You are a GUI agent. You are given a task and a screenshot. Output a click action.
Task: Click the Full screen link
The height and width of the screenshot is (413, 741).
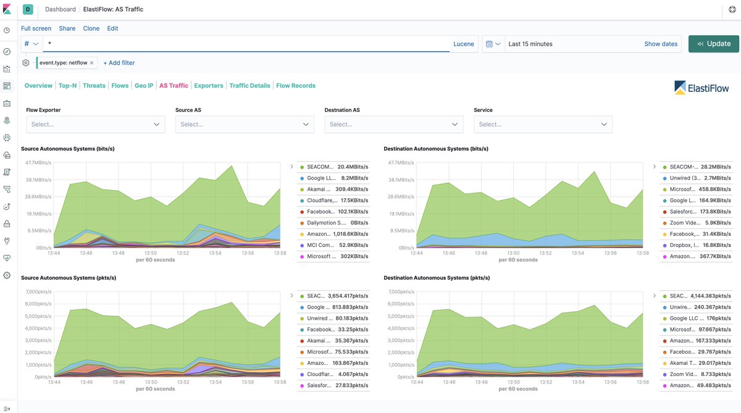click(x=36, y=28)
